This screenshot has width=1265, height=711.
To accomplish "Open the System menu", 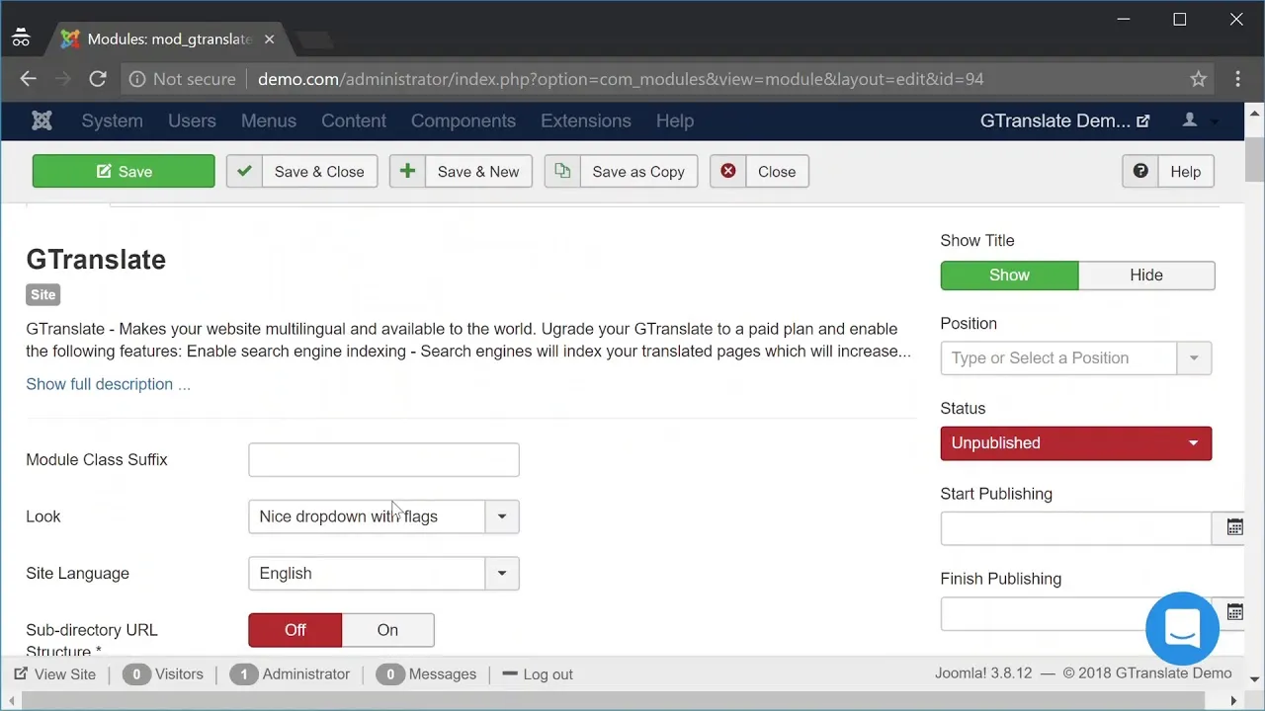I will [x=112, y=120].
